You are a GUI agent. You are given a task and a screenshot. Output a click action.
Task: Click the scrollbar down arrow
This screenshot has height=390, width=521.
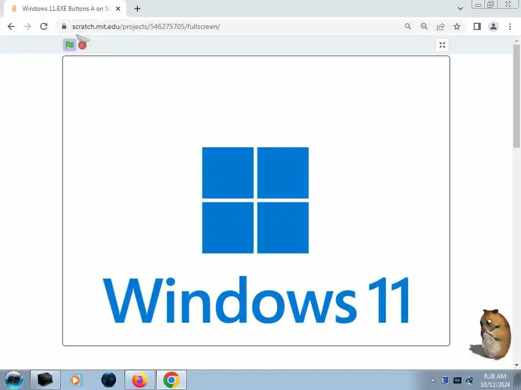click(x=516, y=366)
